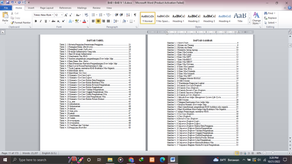This screenshot has height=164, width=292.
Task: Open Borders dropdown
Action: (x=134, y=21)
